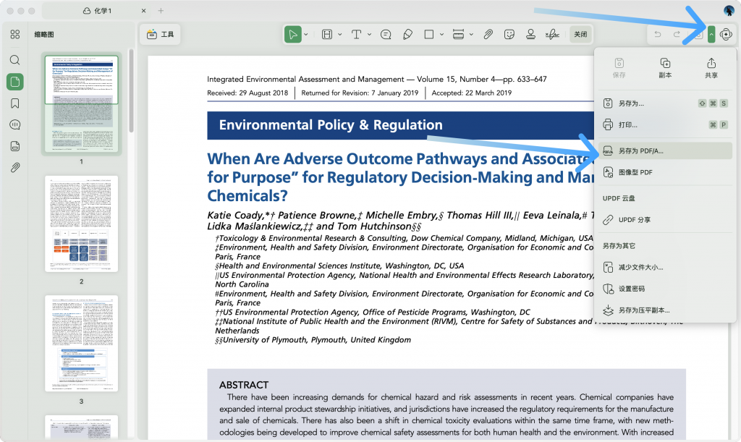
Task: Open the UPDF AI assistant icon
Action: coord(727,35)
